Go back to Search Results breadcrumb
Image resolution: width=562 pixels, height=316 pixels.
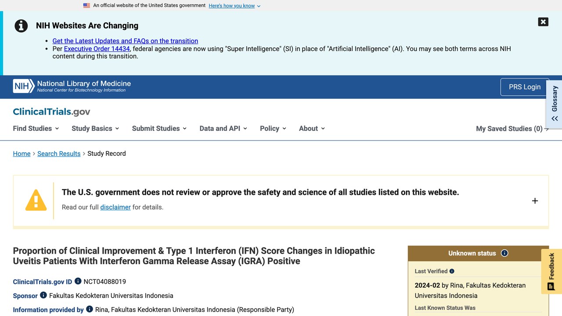click(x=59, y=154)
